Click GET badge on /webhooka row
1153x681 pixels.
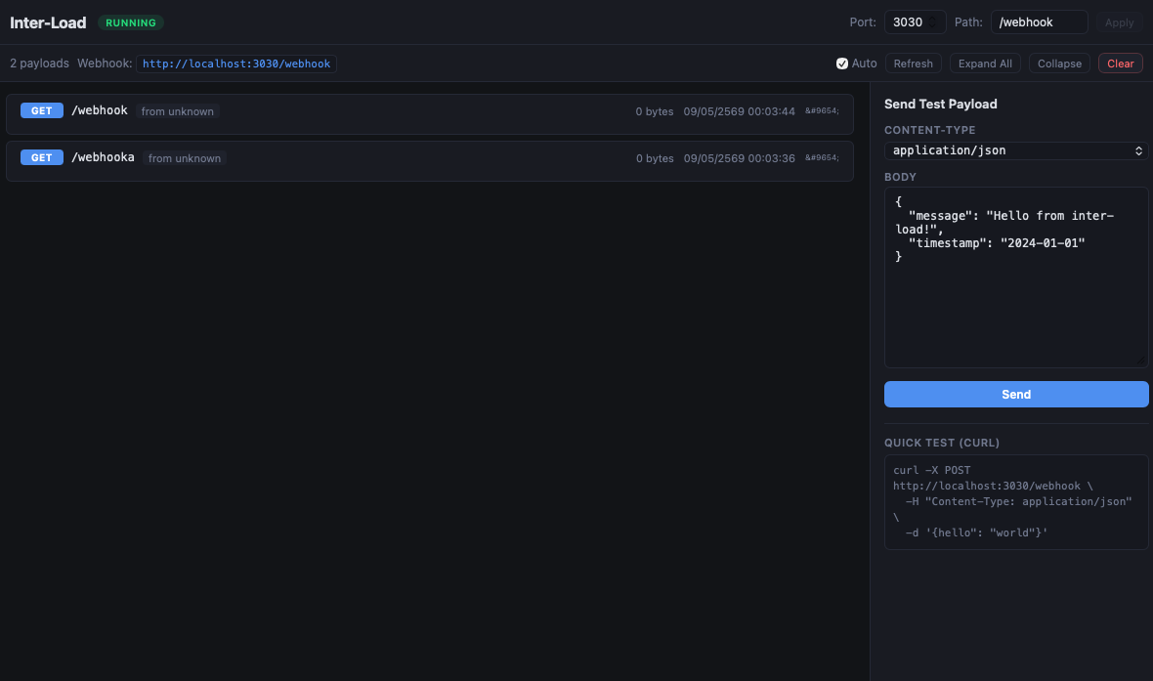pyautogui.click(x=42, y=157)
